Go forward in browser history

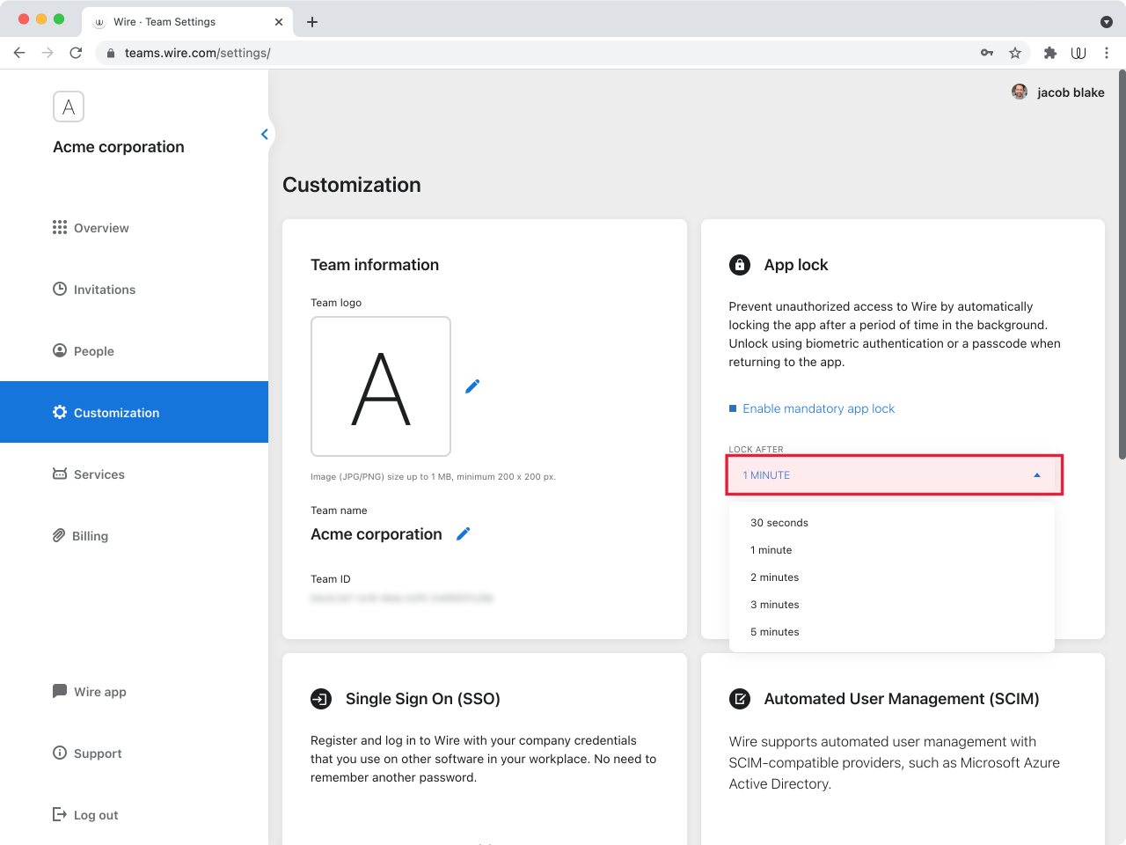pos(48,53)
